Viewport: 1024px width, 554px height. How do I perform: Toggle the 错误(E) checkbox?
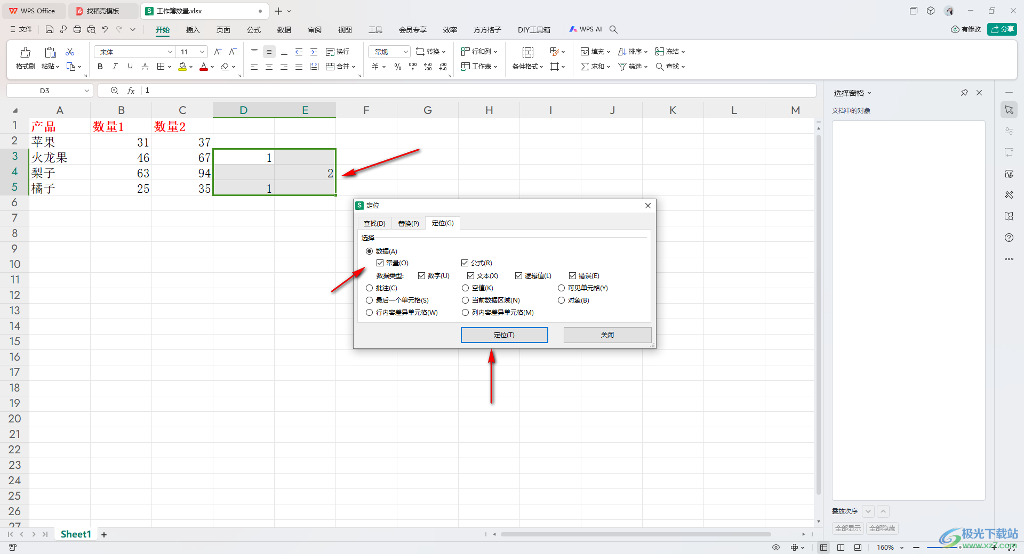pos(572,275)
